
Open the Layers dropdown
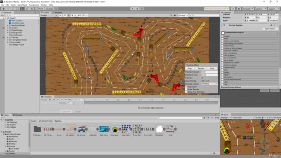tap(261, 9)
